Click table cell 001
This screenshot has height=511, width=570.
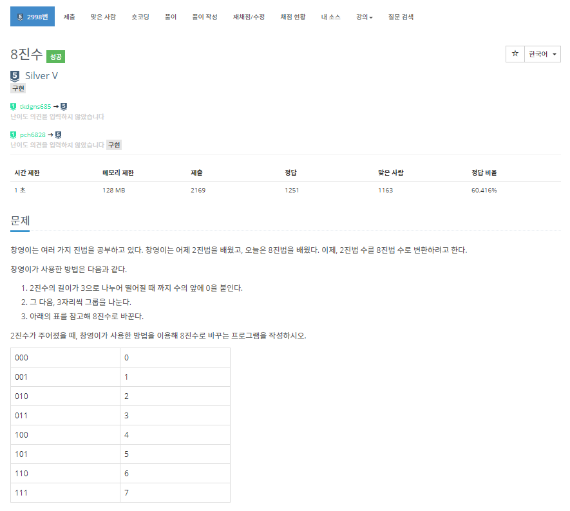[66, 377]
